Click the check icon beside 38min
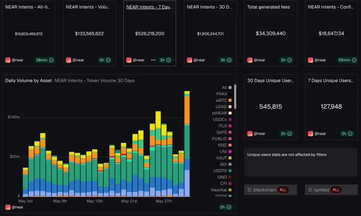The width and height of the screenshot is (361, 216). point(51,60)
